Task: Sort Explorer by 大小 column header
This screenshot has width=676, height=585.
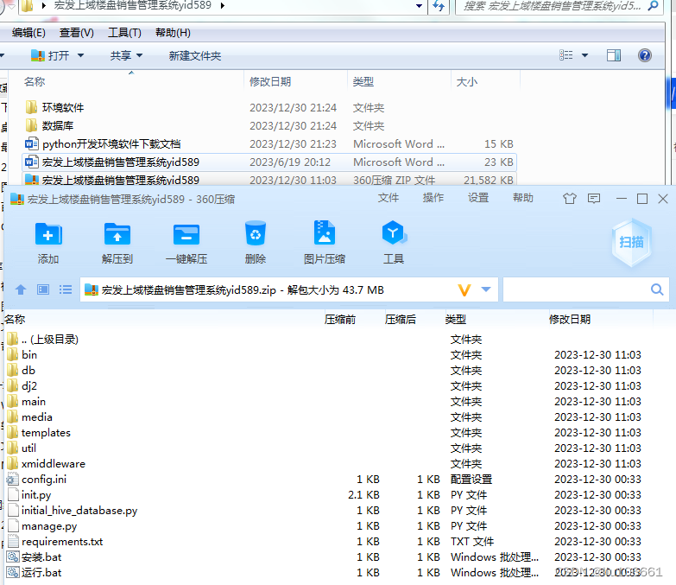Action: tap(467, 81)
